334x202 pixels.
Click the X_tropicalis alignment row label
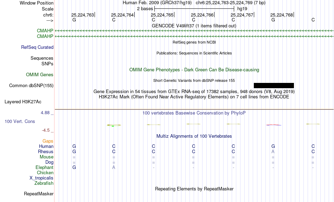click(x=41, y=178)
